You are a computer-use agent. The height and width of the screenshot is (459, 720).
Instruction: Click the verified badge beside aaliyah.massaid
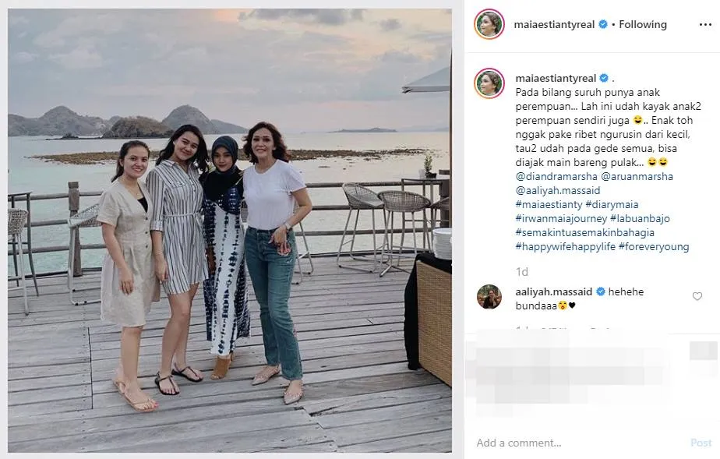[x=600, y=291]
